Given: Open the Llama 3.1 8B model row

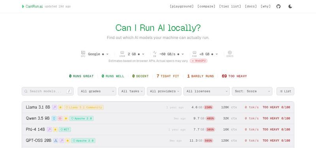Looking at the screenshot, I should pos(158,107).
